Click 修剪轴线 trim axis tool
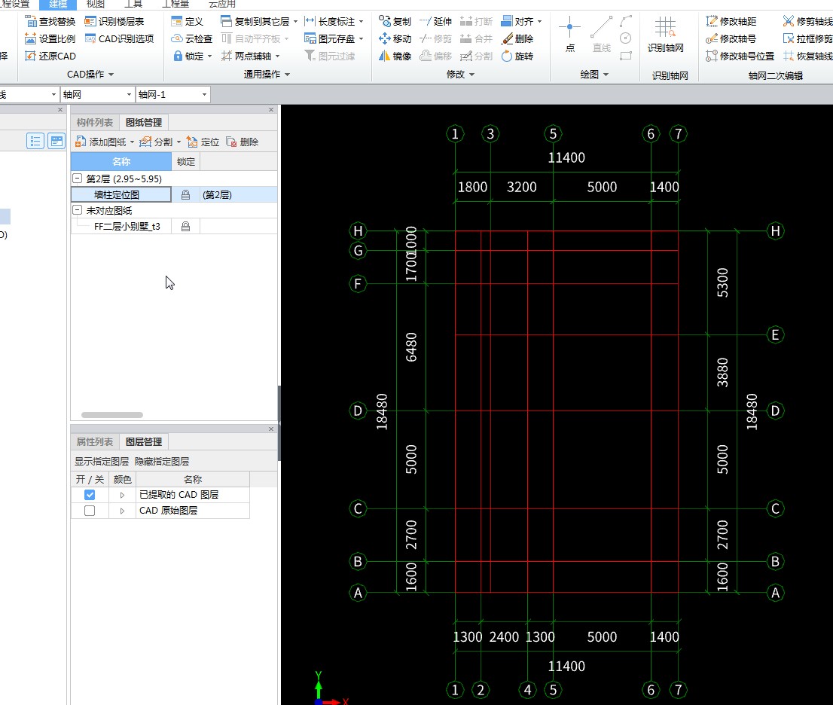 pyautogui.click(x=807, y=21)
